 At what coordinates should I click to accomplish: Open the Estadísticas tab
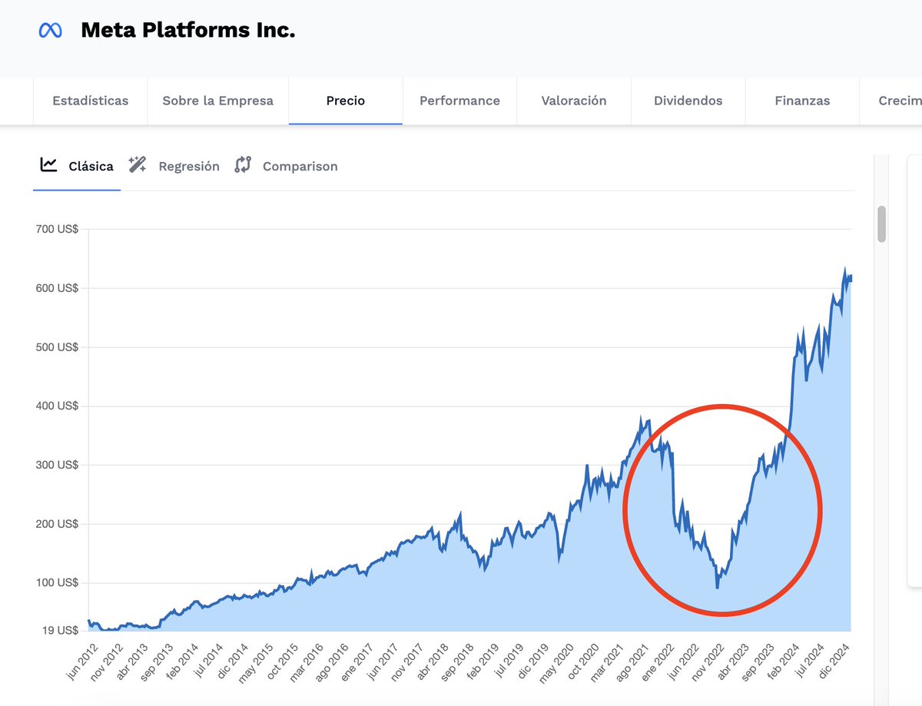click(91, 101)
